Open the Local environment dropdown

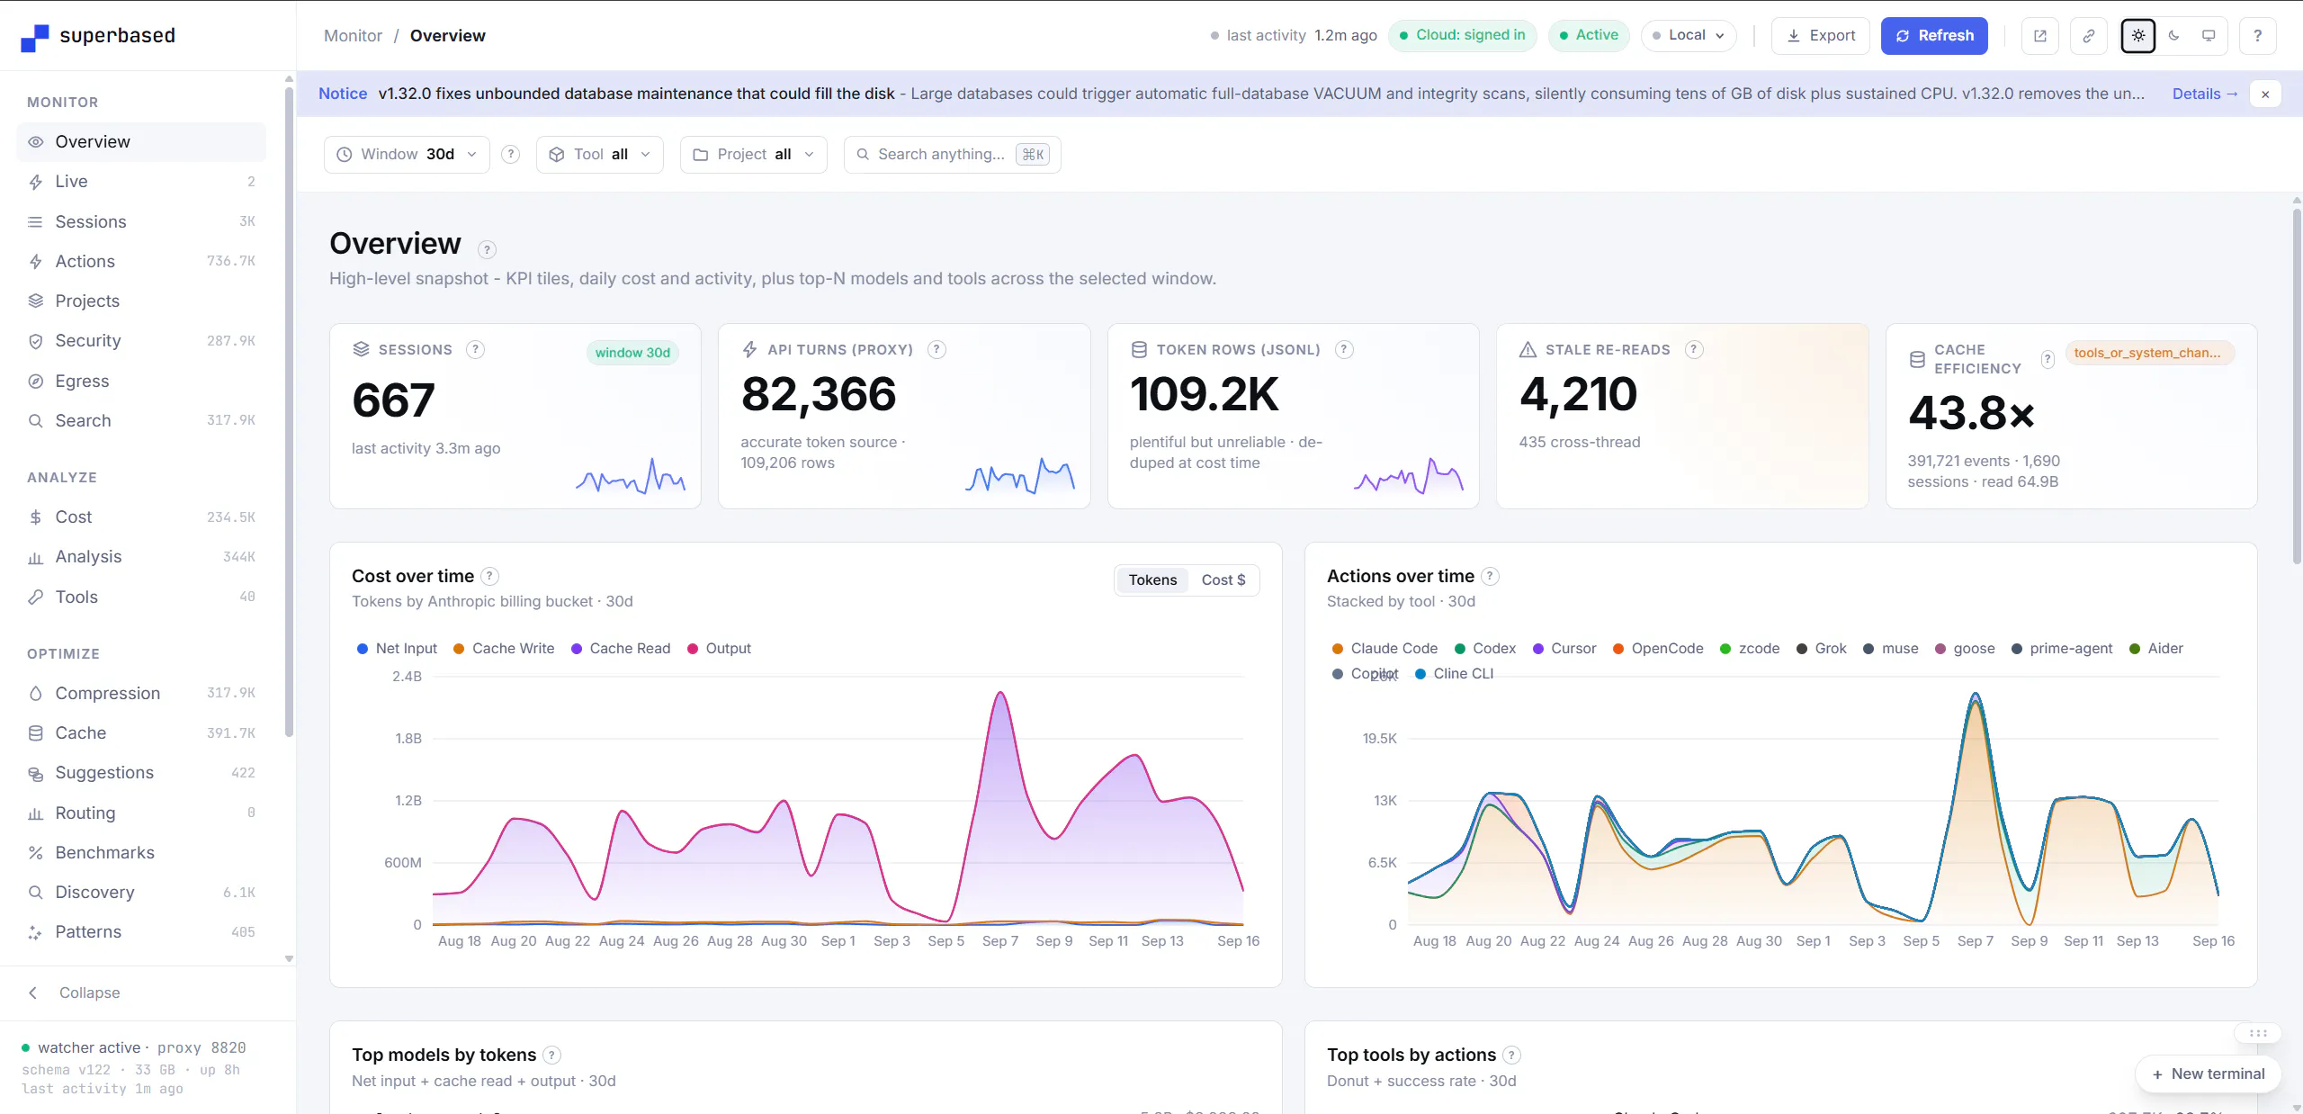[x=1688, y=35]
